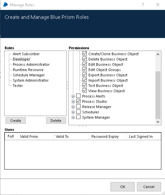The width and height of the screenshot is (165, 195).
Task: Uncheck Delete Business Object permission
Action: [84, 59]
